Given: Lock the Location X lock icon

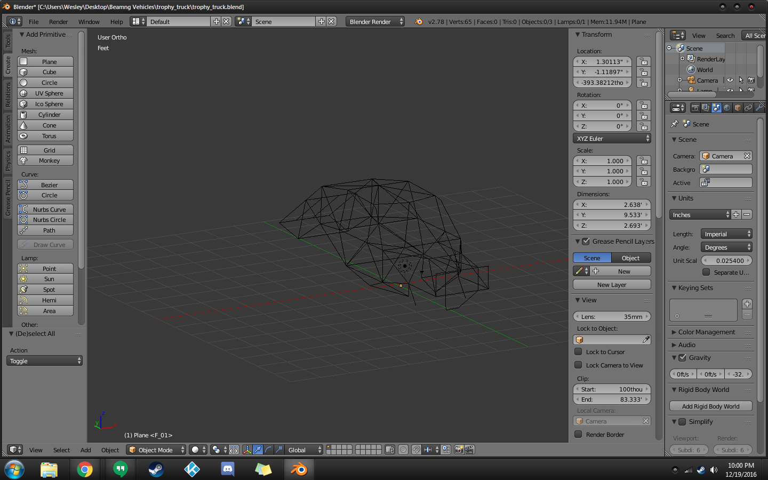Looking at the screenshot, I should (x=644, y=62).
